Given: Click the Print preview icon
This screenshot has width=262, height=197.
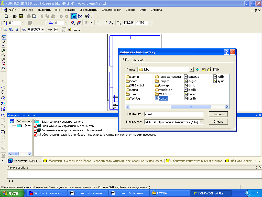Looking at the screenshot, I should (x=34, y=16).
